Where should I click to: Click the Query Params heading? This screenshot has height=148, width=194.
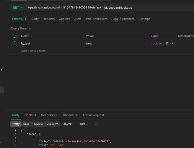click(x=21, y=28)
